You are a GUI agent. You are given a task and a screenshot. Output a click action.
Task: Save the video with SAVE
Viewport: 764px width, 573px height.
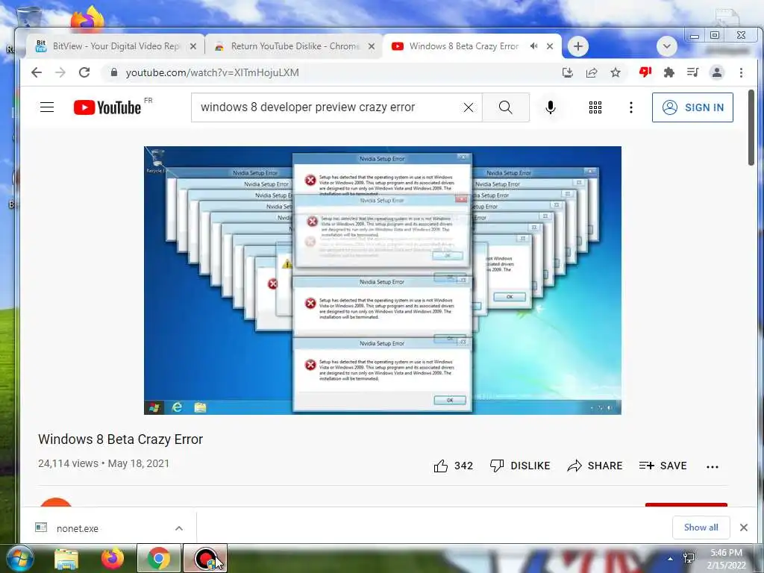coord(663,466)
